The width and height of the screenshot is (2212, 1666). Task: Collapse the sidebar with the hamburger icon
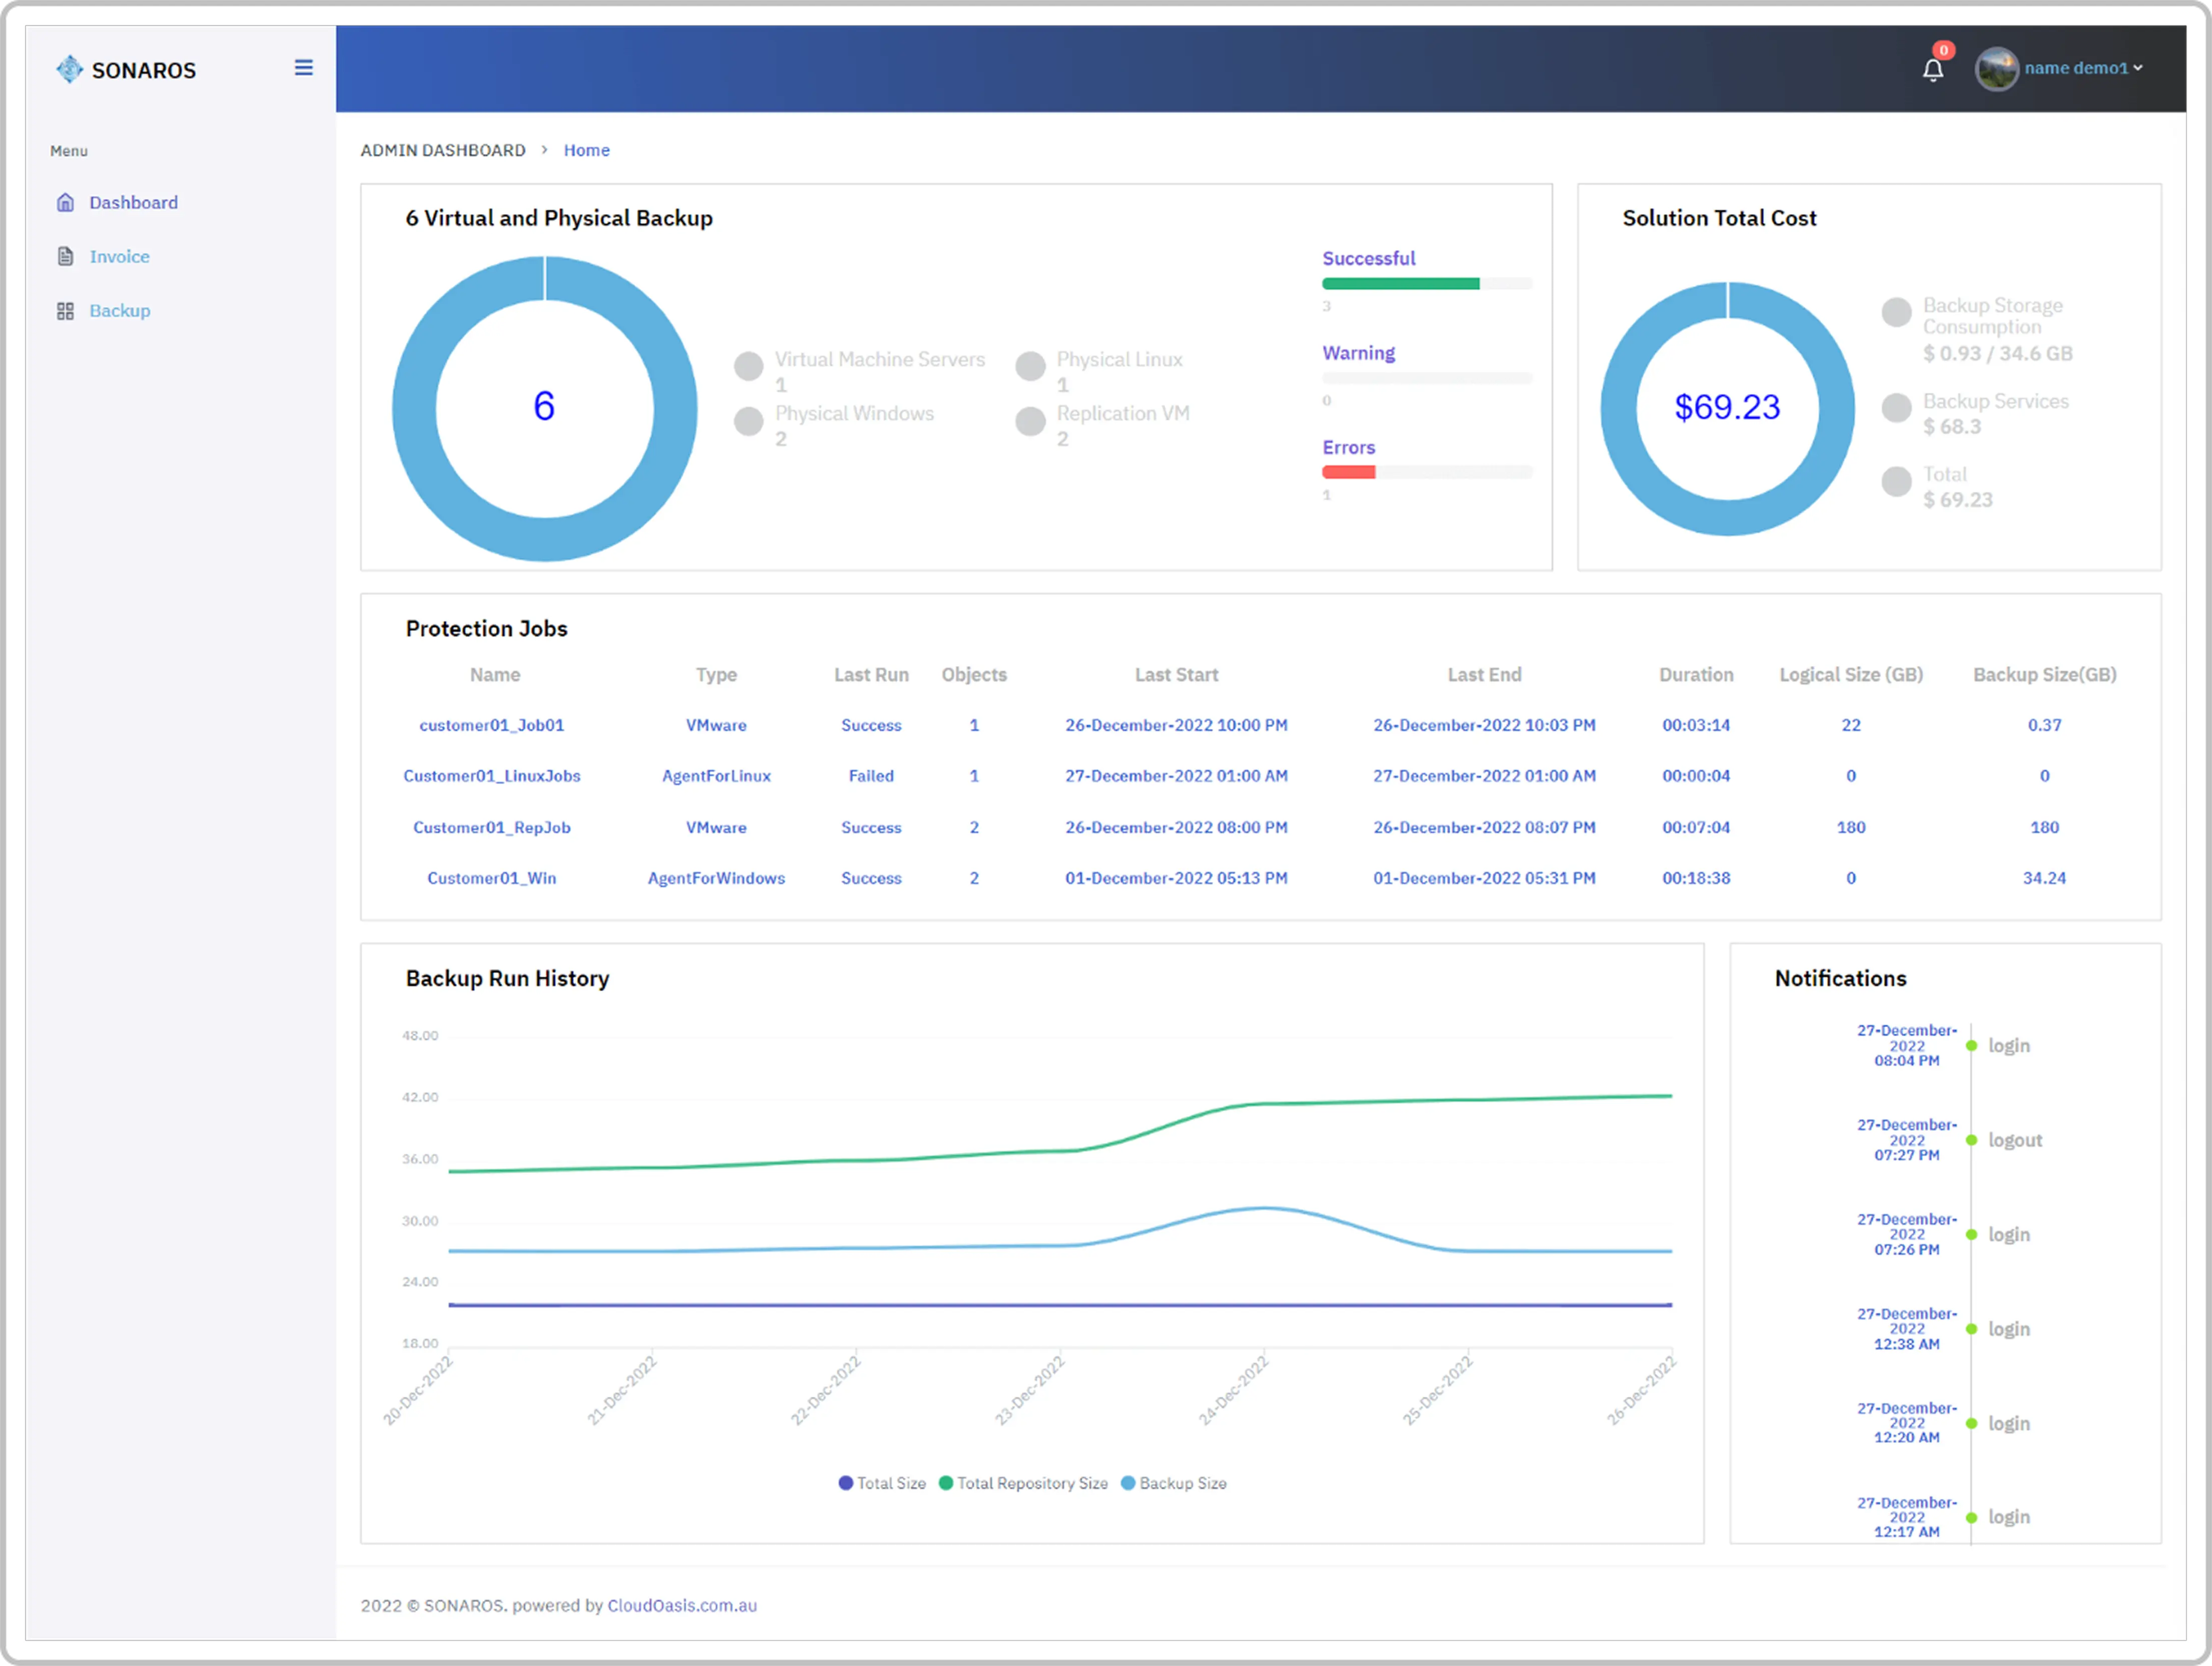pyautogui.click(x=303, y=67)
